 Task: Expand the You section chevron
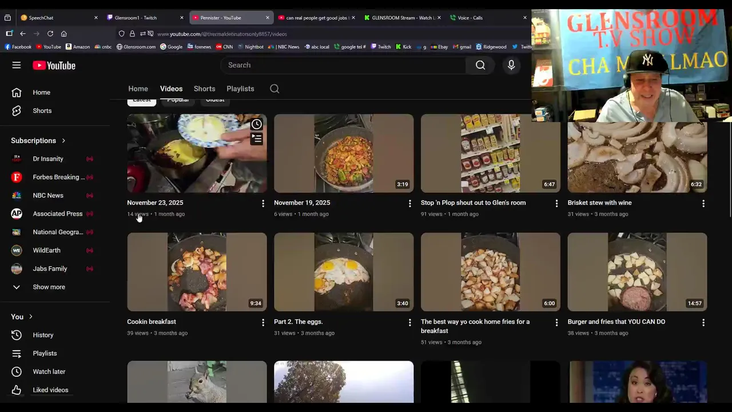[x=30, y=317]
